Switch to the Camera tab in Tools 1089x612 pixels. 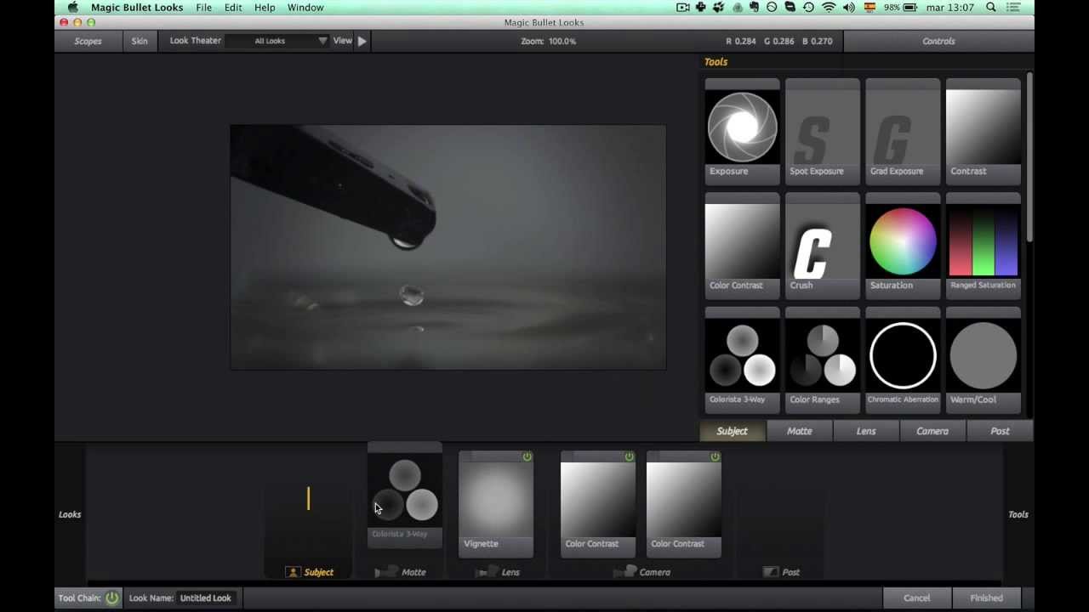(x=932, y=431)
